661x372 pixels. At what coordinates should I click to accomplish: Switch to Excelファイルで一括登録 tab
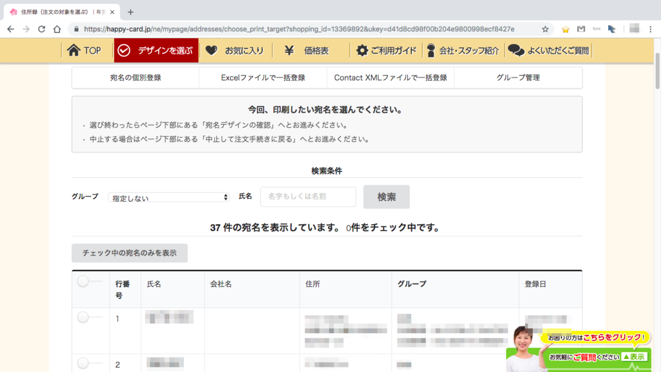click(x=263, y=77)
